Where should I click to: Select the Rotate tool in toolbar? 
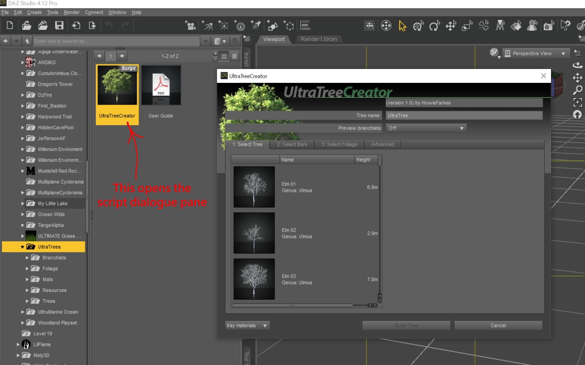point(434,26)
